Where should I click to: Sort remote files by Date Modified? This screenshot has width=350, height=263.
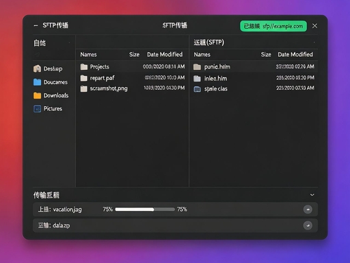295,55
